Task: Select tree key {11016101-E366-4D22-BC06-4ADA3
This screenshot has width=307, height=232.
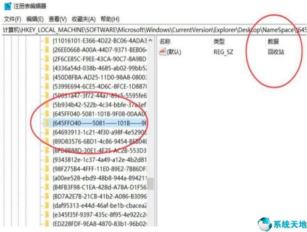Action: coord(100,41)
